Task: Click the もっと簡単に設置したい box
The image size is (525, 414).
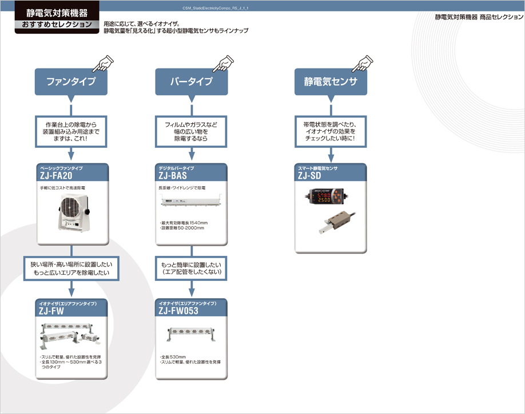Action: click(191, 268)
